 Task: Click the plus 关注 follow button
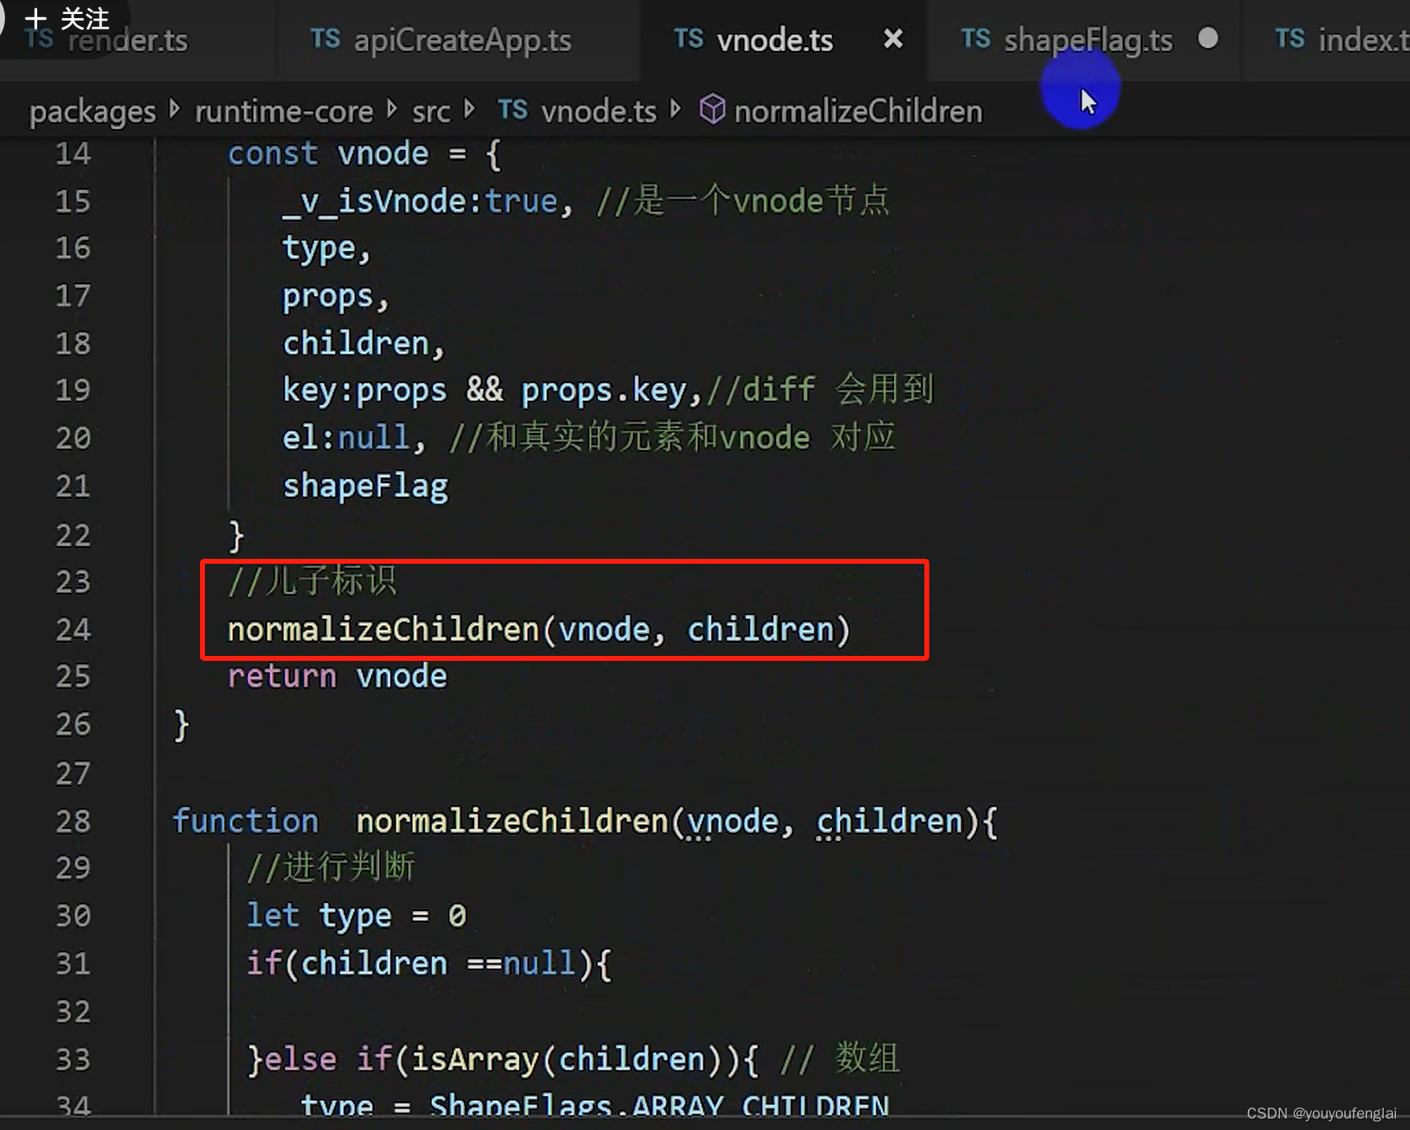[66, 18]
